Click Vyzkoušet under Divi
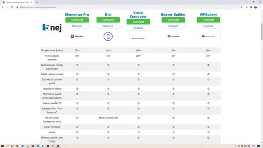Image resolution: width=263 pixels, height=148 pixels. coord(108,20)
